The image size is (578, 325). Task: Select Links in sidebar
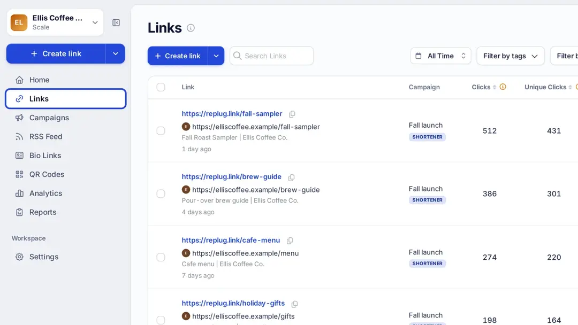[x=66, y=99]
